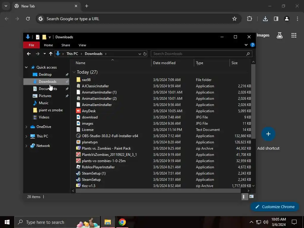Image resolution: width=304 pixels, height=228 pixels.
Task: Go up one level in File Explorer
Action: click(50, 54)
